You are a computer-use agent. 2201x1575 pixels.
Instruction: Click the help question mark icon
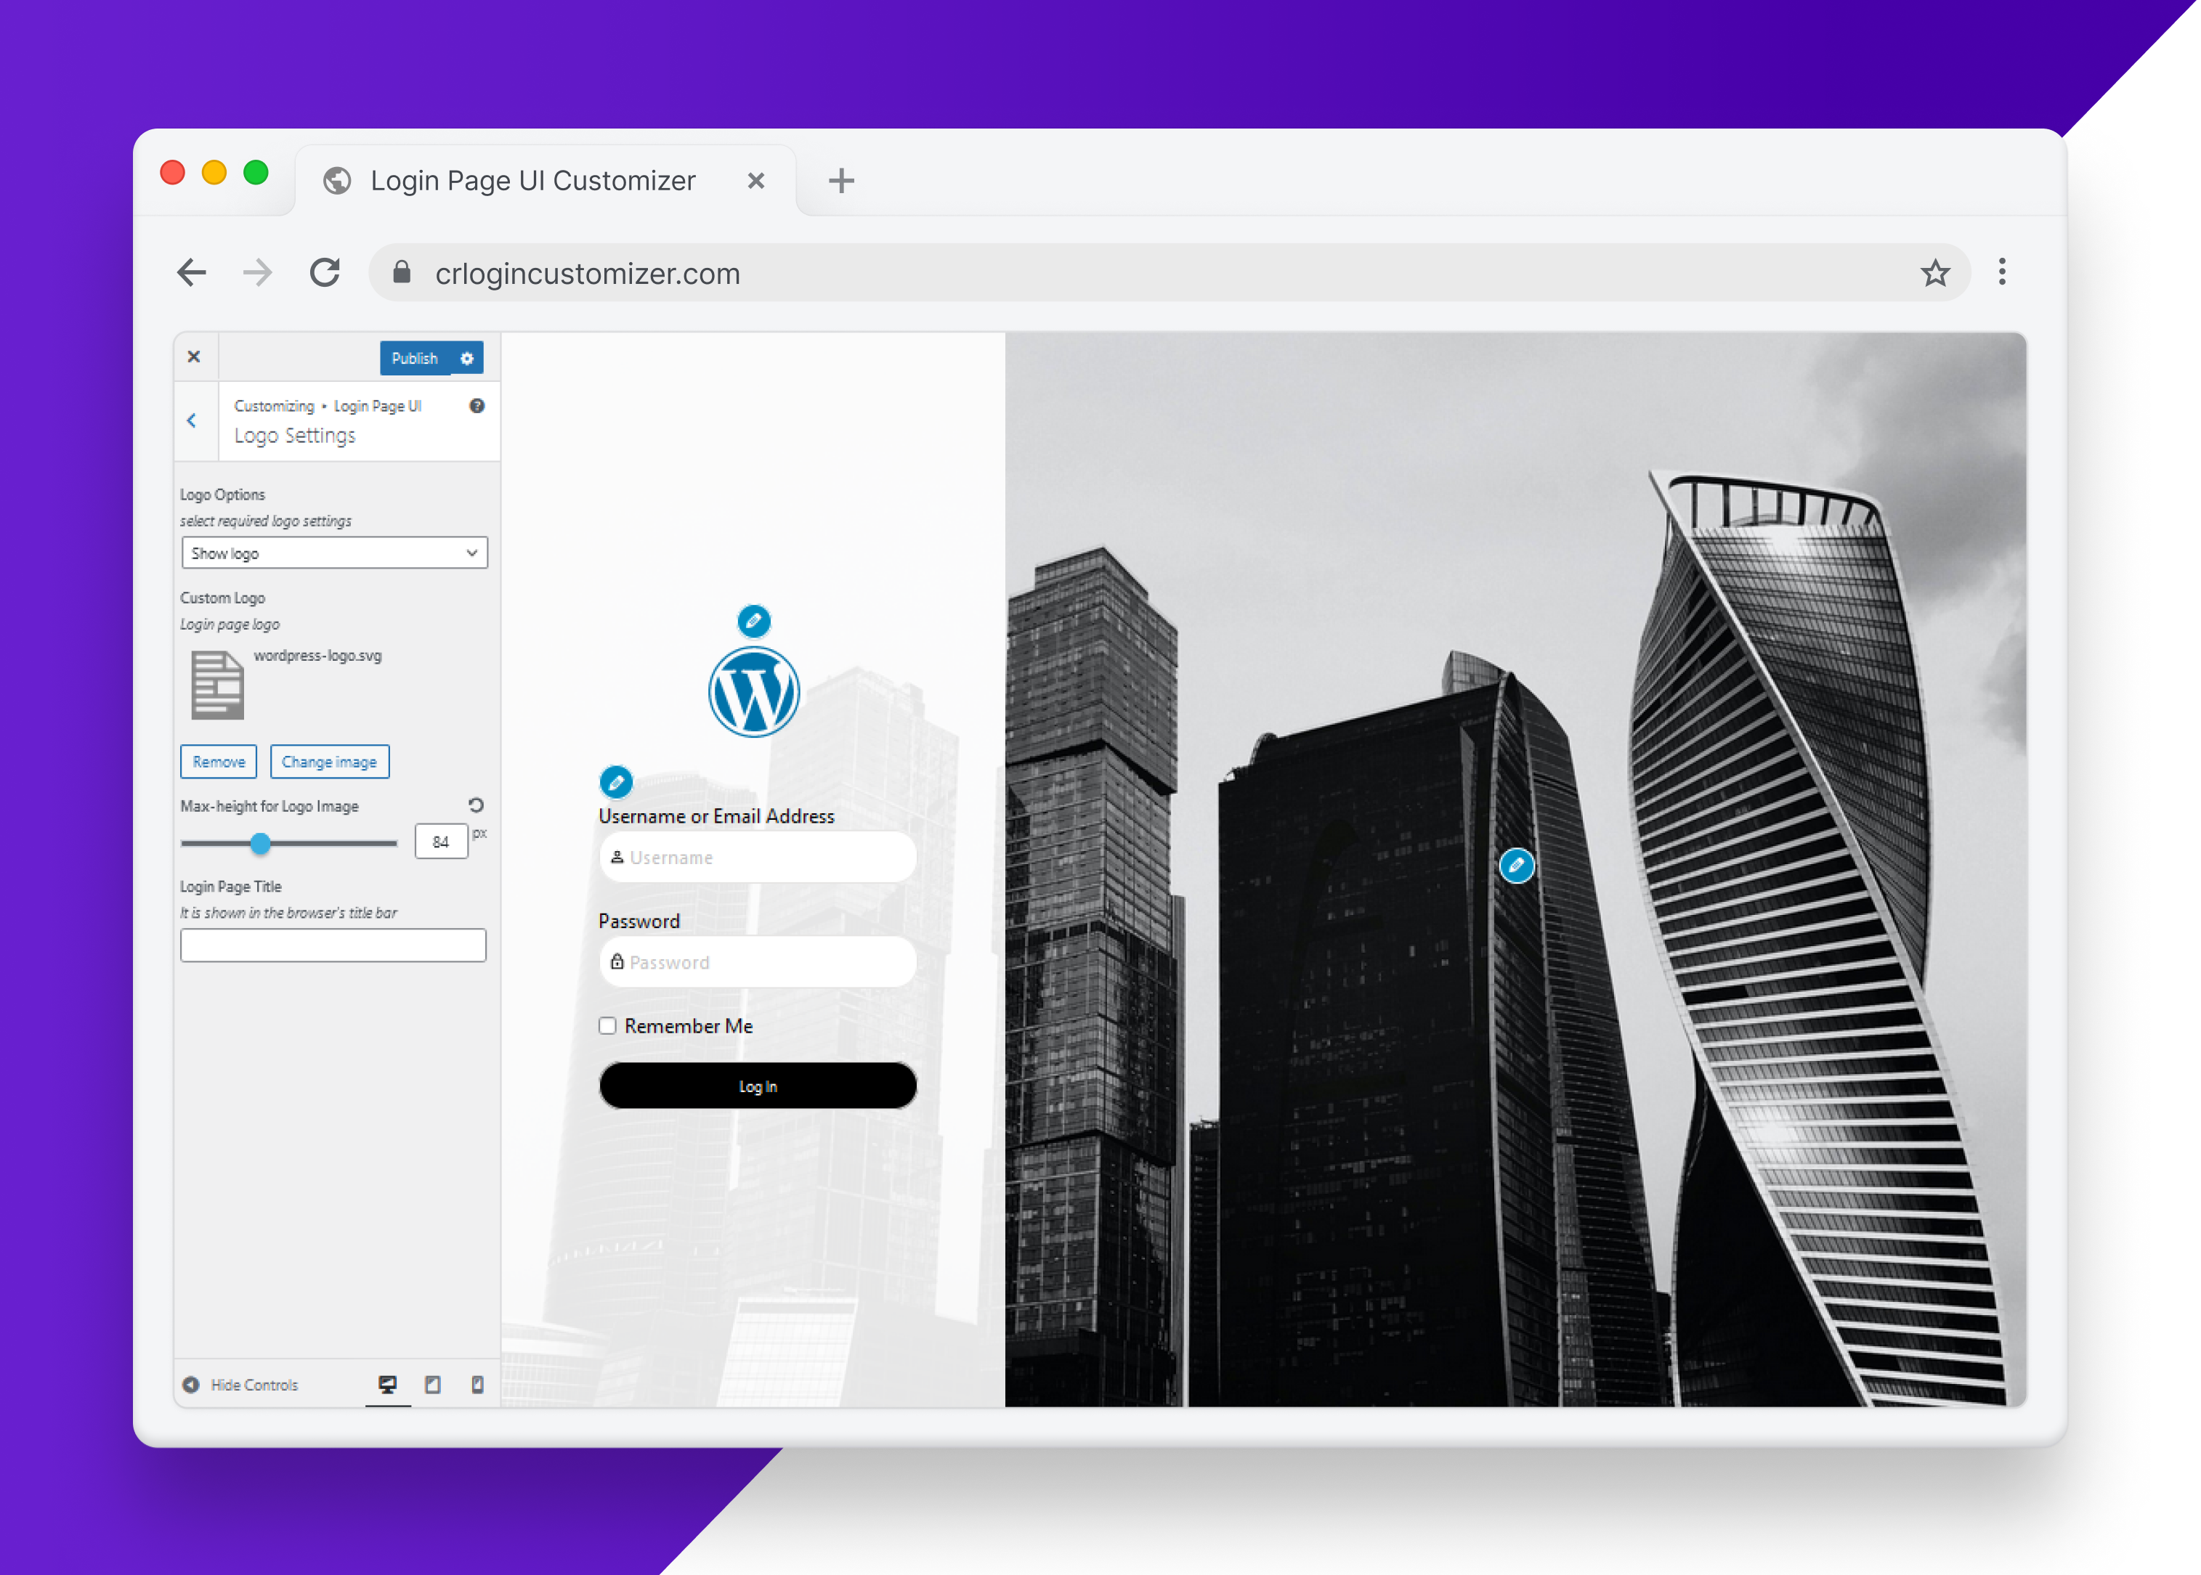coord(477,407)
